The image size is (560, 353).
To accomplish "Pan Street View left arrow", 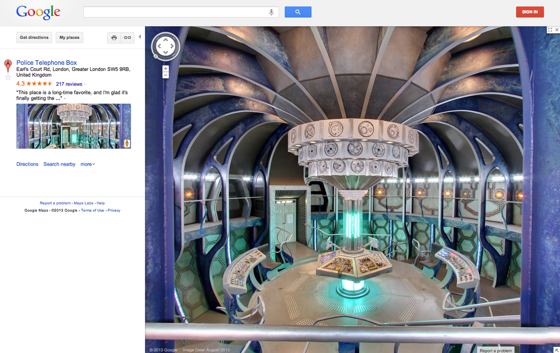I will [159, 45].
